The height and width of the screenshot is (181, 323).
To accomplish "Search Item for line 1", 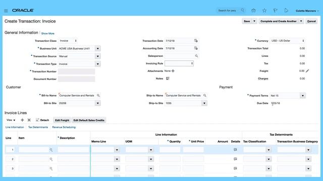I will click(x=51, y=150).
